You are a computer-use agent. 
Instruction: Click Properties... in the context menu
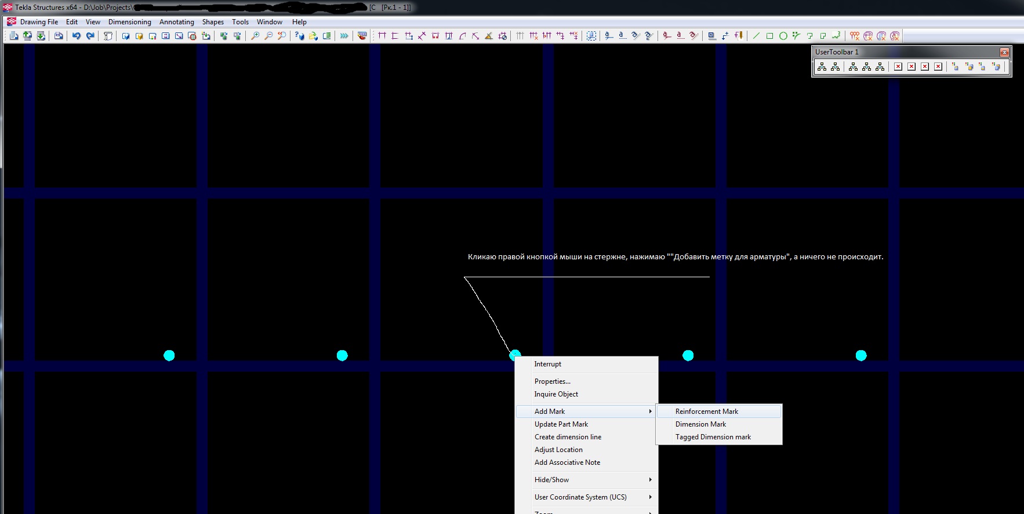[552, 381]
